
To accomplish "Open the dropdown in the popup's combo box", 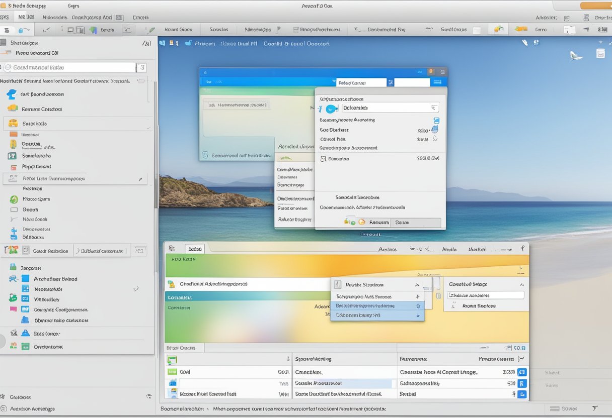I will (x=433, y=108).
